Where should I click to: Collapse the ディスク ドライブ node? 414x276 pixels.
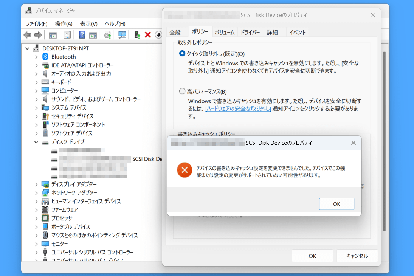tap(36, 142)
